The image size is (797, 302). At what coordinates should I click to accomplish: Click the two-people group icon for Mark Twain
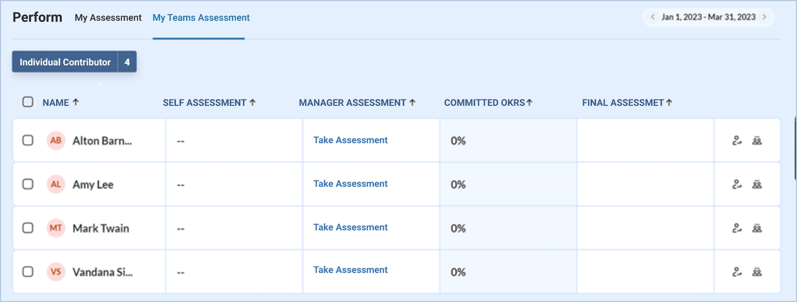pyautogui.click(x=757, y=228)
